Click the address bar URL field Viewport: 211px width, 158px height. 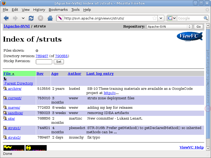107,18
